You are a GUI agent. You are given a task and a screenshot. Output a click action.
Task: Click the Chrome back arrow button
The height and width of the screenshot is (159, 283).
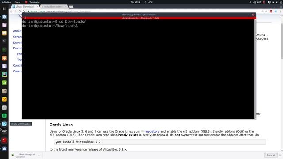(x=11, y=11)
